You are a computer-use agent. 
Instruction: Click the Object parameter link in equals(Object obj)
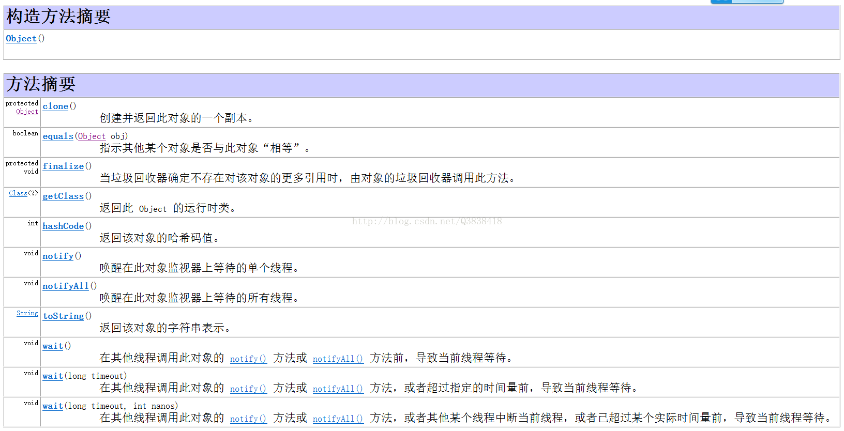92,136
